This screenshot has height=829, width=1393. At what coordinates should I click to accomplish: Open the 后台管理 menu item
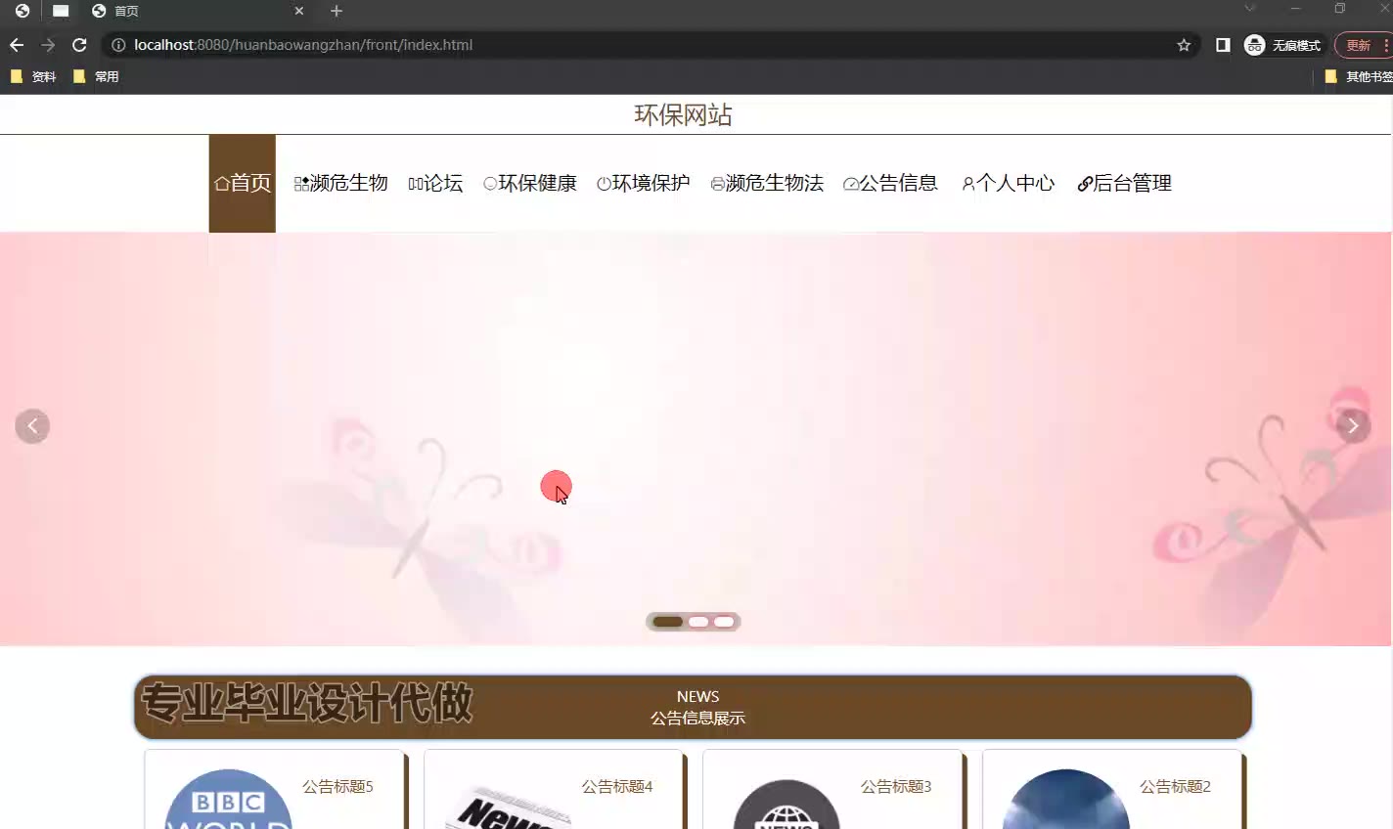(x=1124, y=183)
